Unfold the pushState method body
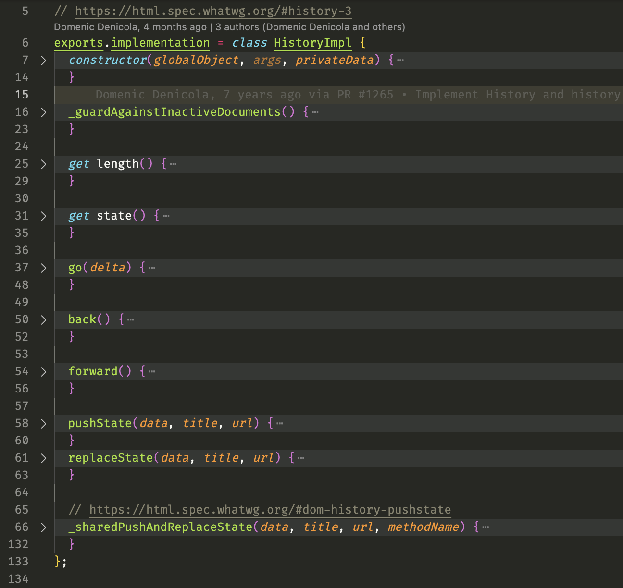The width and height of the screenshot is (623, 588). [44, 423]
